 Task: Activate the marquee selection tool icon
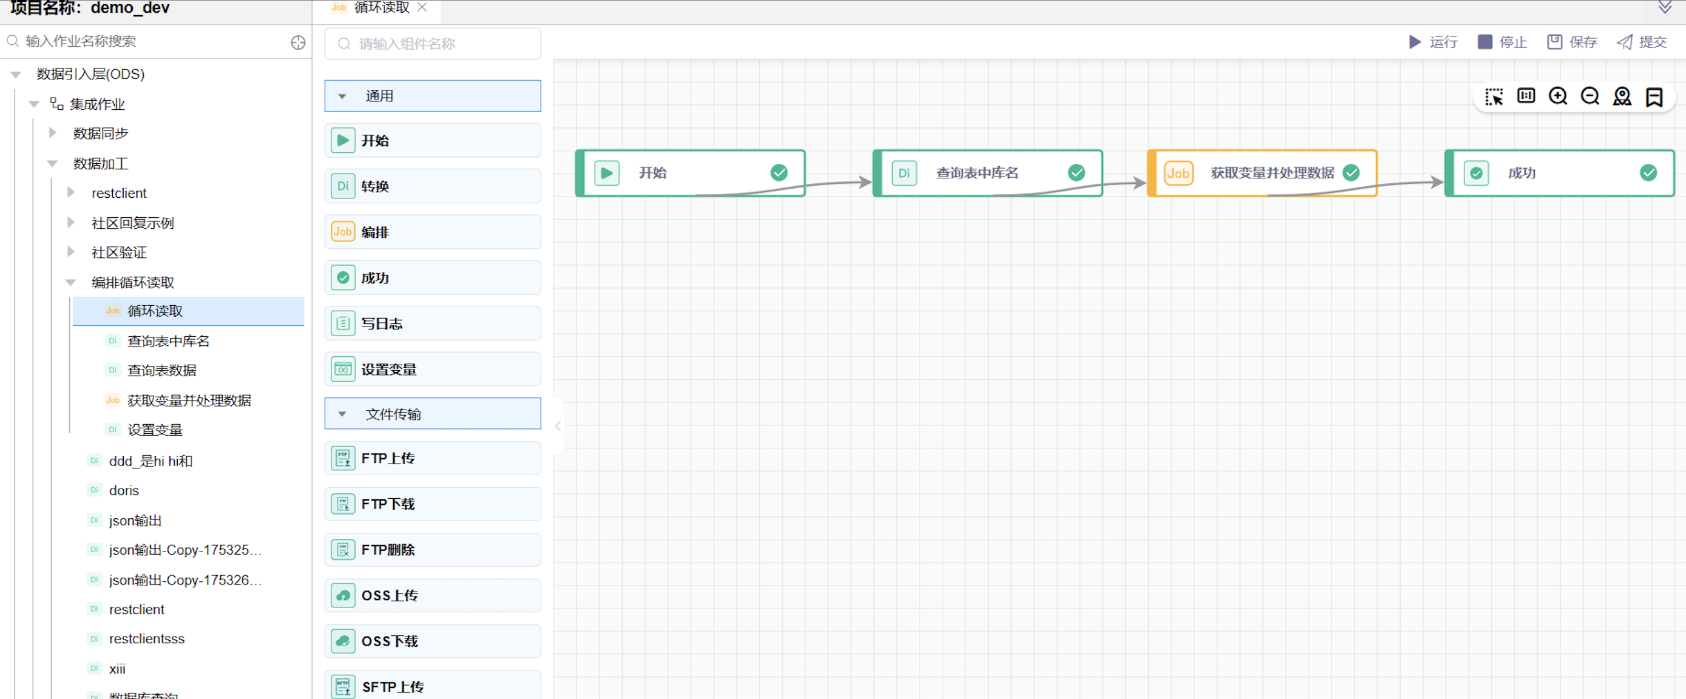pyautogui.click(x=1494, y=97)
